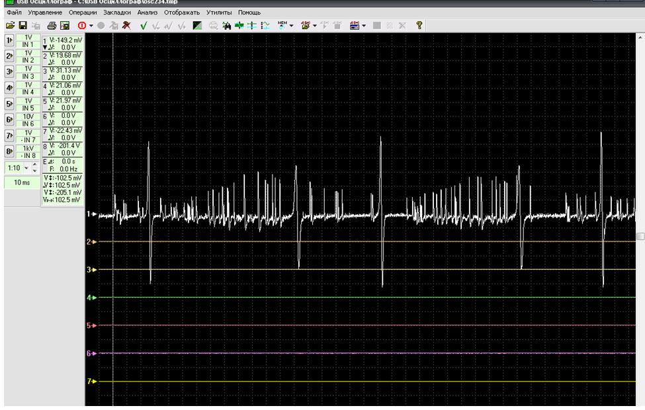Open the Анализ menu

[148, 13]
